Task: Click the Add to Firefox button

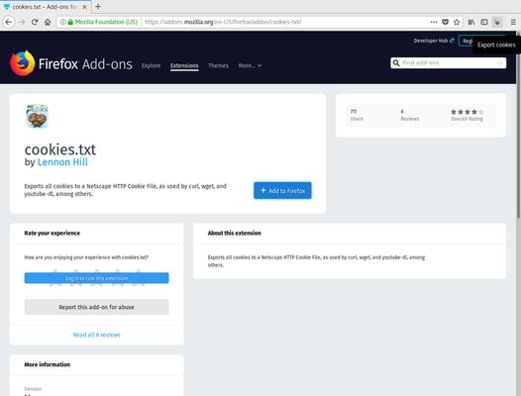Action: 282,191
